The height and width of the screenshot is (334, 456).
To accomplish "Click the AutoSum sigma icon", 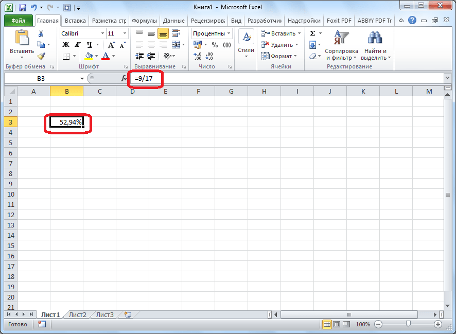I will point(312,33).
